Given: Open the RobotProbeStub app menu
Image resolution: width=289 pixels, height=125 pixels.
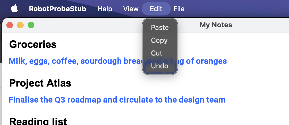Looking at the screenshot, I should (58, 9).
